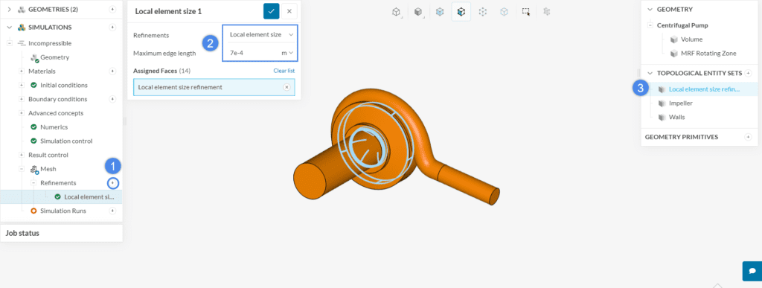Image resolution: width=762 pixels, height=288 pixels.
Task: Select the assigned Local element size refinement entry
Action: [214, 87]
